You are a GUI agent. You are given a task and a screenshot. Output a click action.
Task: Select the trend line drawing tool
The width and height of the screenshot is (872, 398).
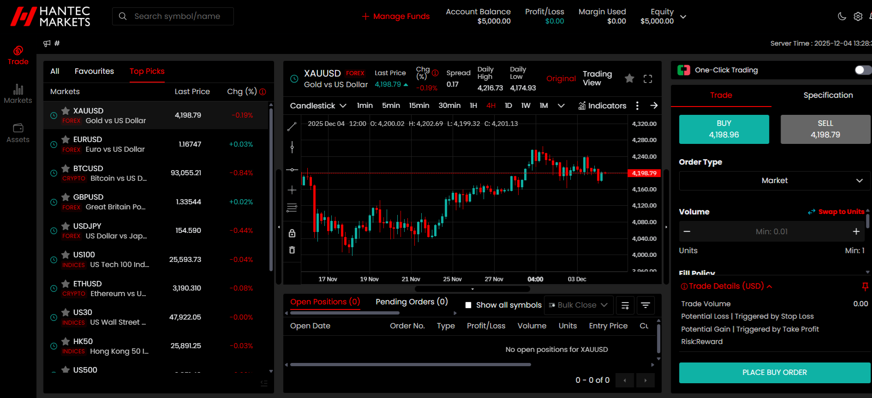click(292, 127)
